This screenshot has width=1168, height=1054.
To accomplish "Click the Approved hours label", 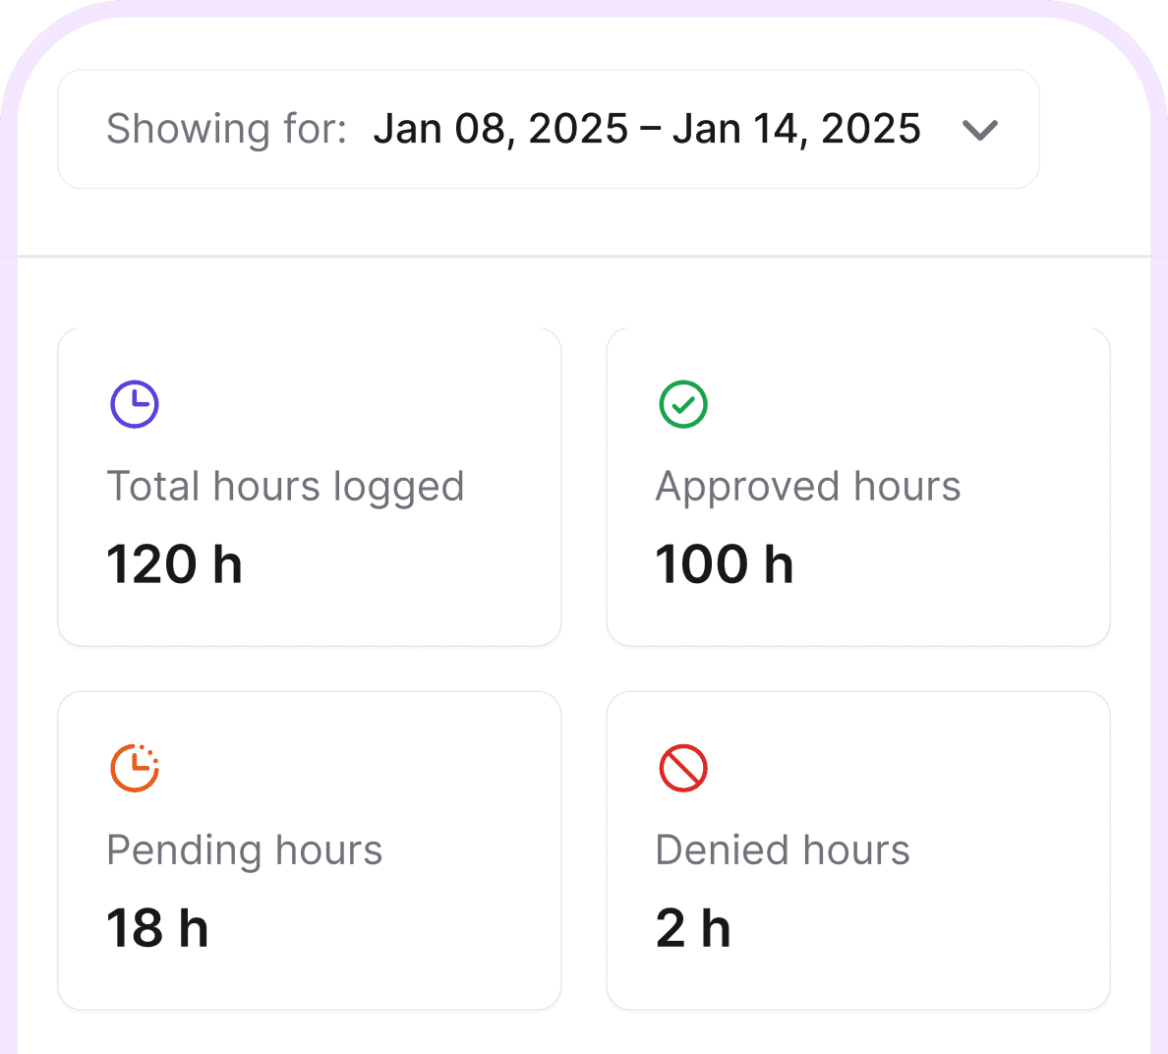I will (x=808, y=486).
